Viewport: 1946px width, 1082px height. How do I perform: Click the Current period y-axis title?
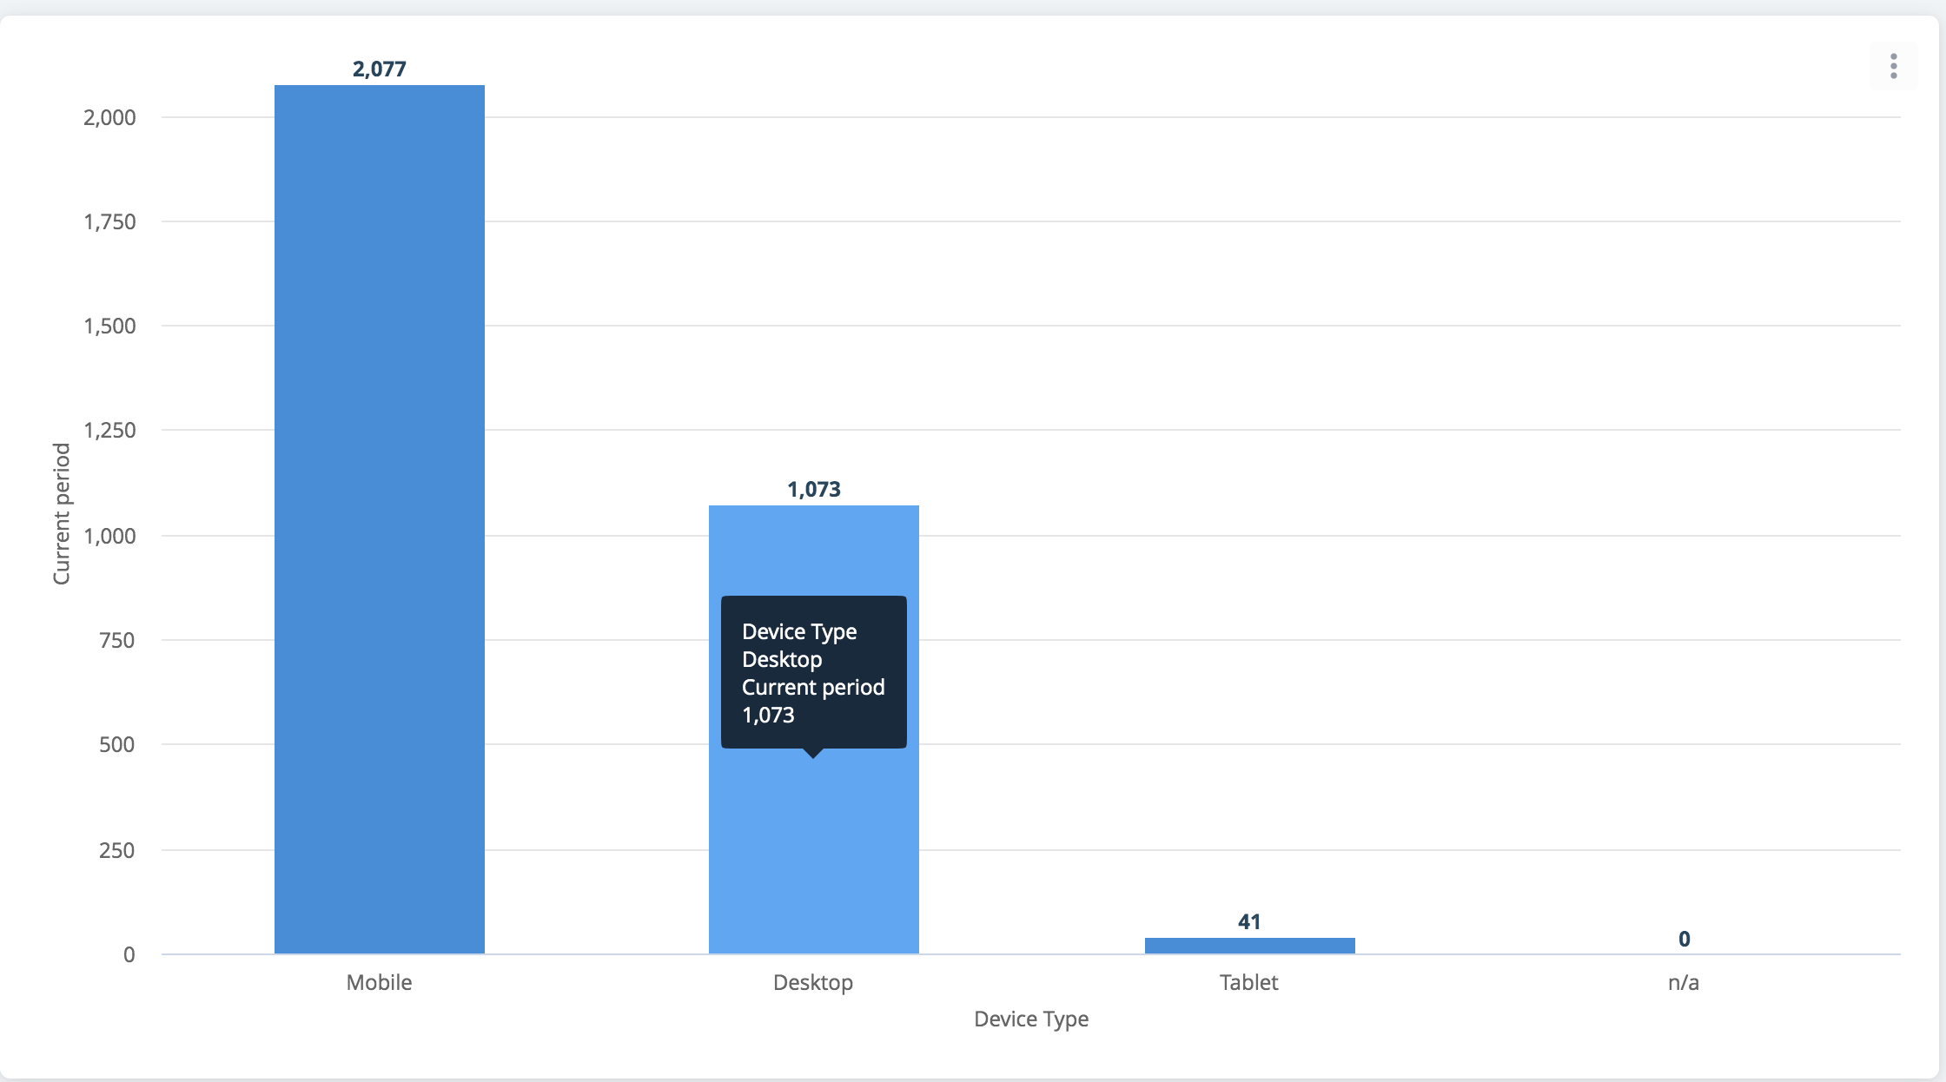61,514
